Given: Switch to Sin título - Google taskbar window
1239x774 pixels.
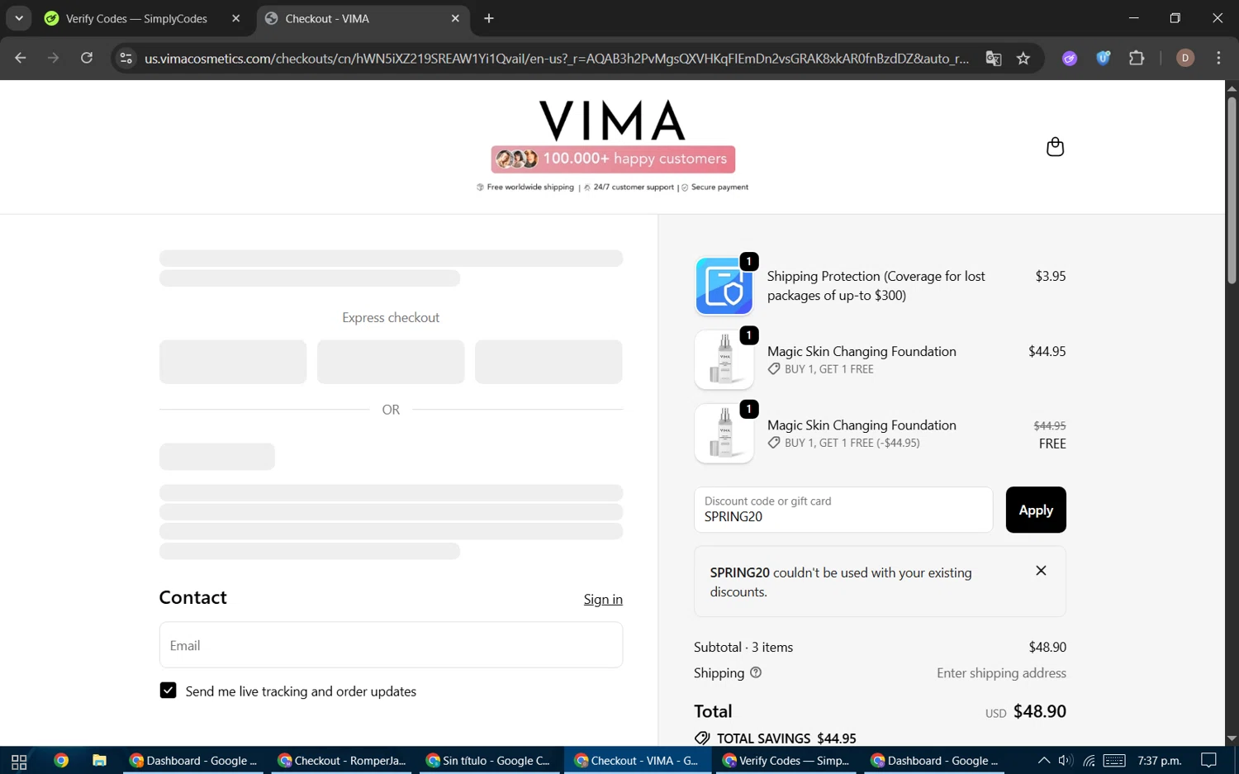Looking at the screenshot, I should [489, 761].
